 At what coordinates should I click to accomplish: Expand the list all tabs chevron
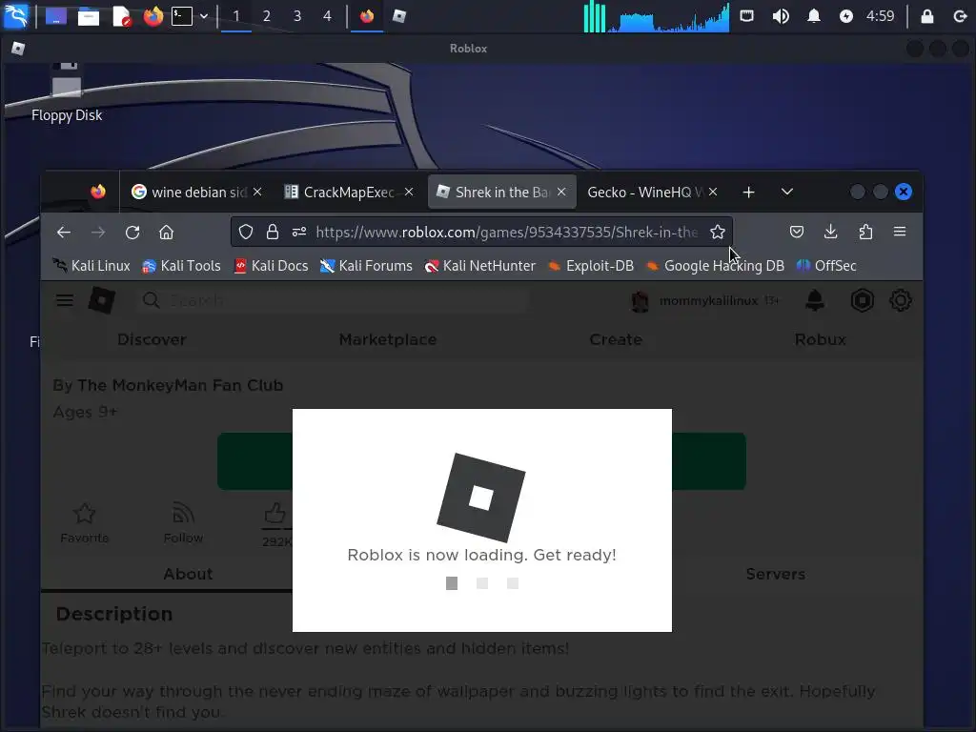click(786, 192)
